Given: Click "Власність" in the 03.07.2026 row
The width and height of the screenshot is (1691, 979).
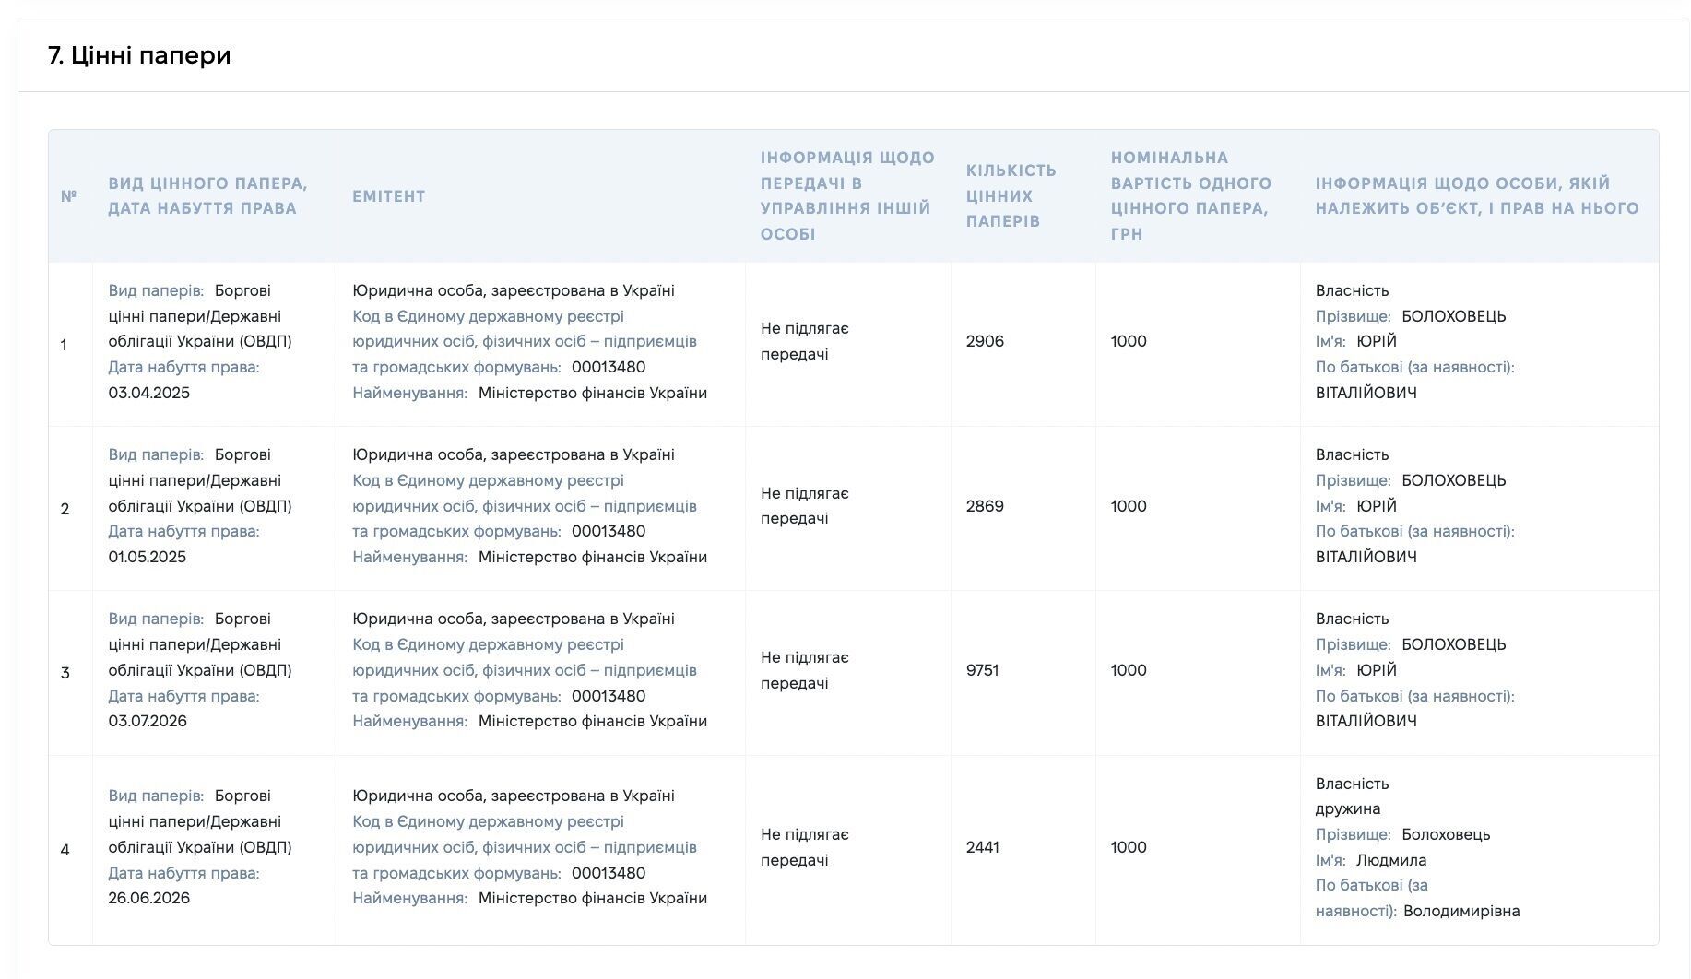Looking at the screenshot, I should click(1352, 619).
